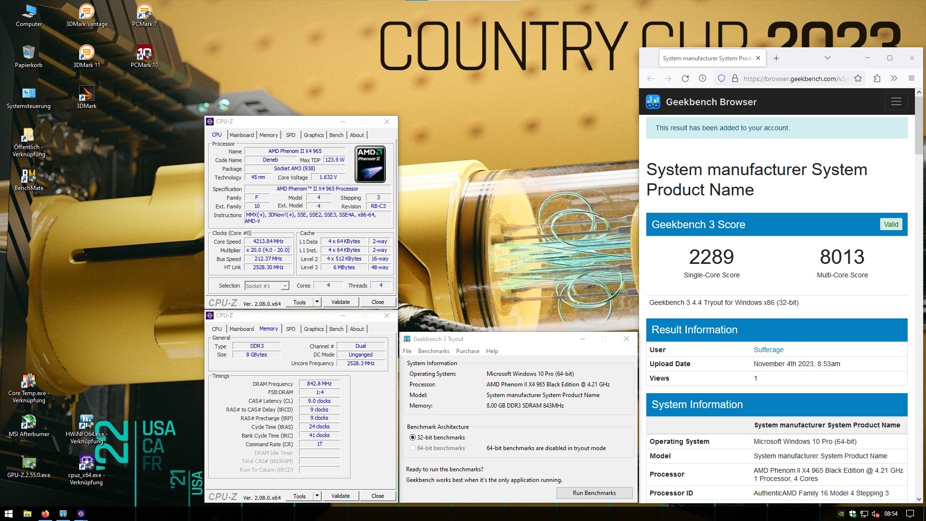926x521 pixels.
Task: Click the browser history clock icon
Action: pyautogui.click(x=703, y=78)
